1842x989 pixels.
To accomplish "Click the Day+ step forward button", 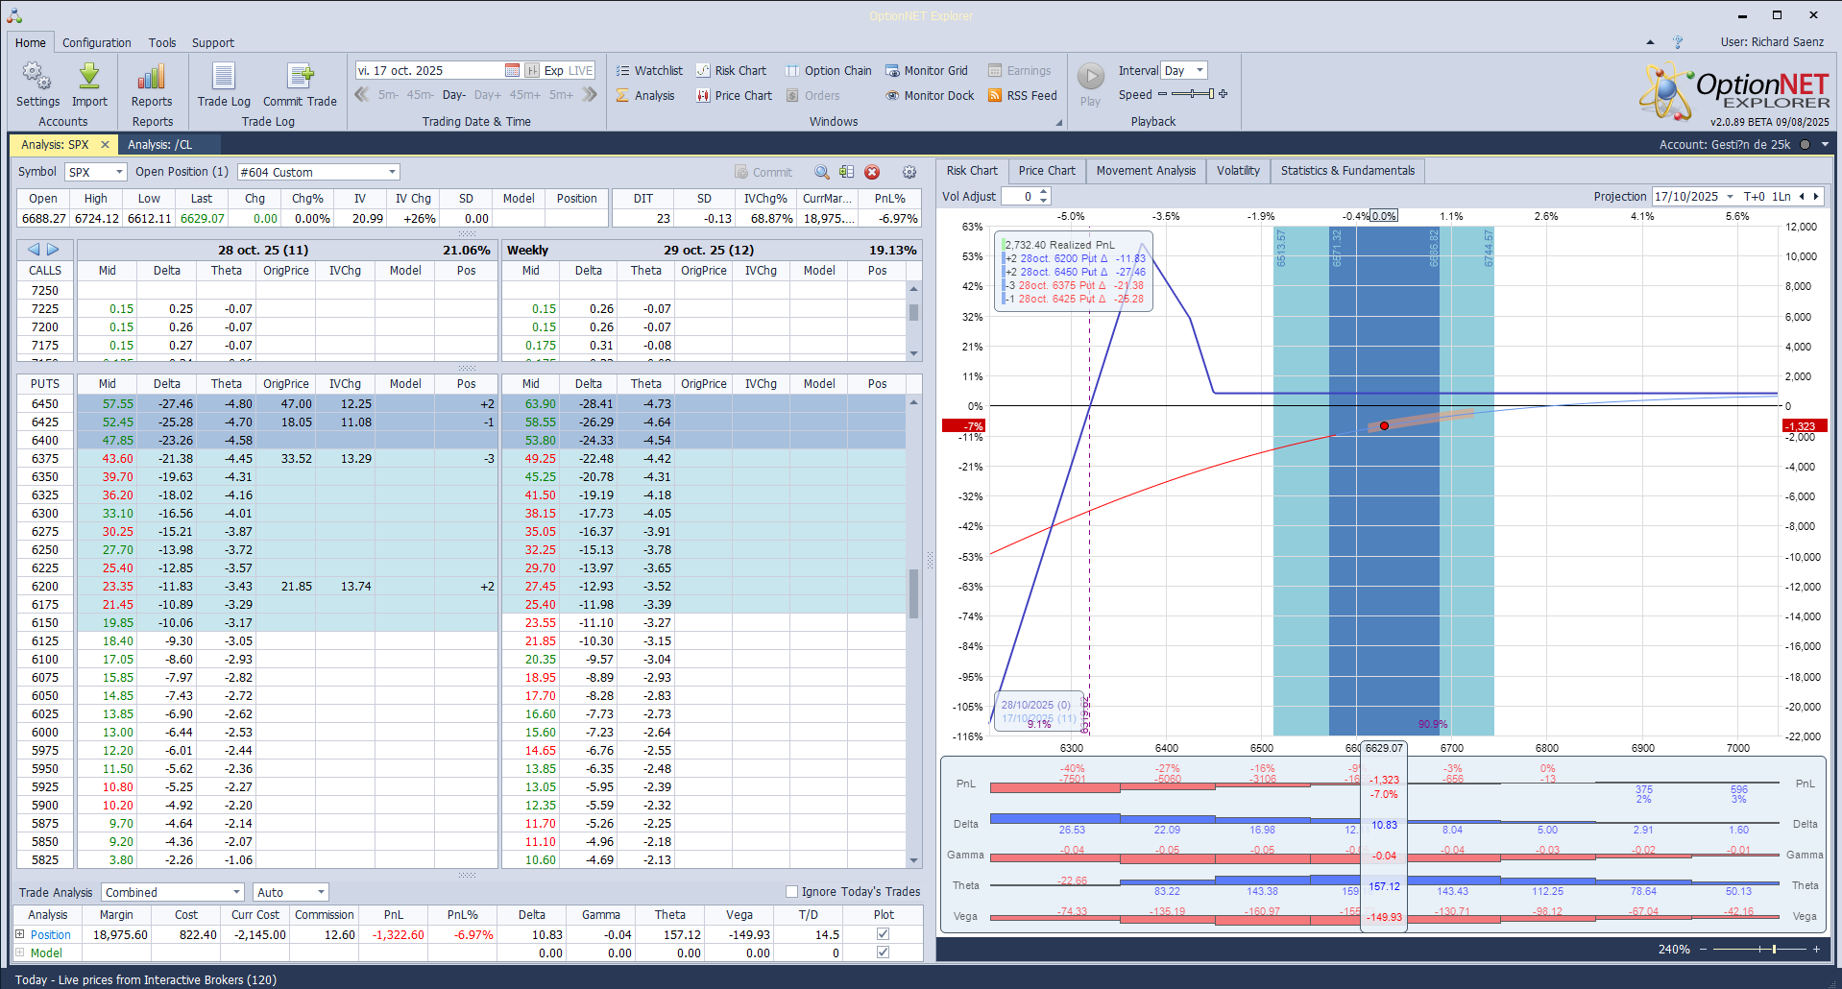I will coord(488,95).
